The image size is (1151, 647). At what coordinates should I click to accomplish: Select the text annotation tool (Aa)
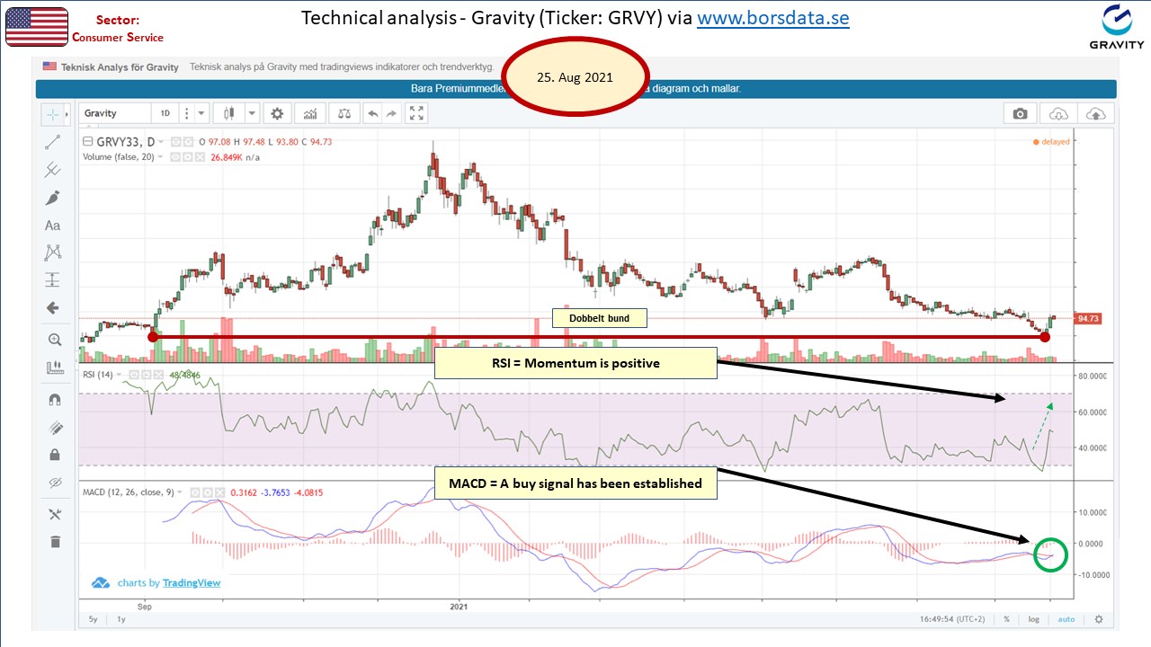pyautogui.click(x=53, y=226)
